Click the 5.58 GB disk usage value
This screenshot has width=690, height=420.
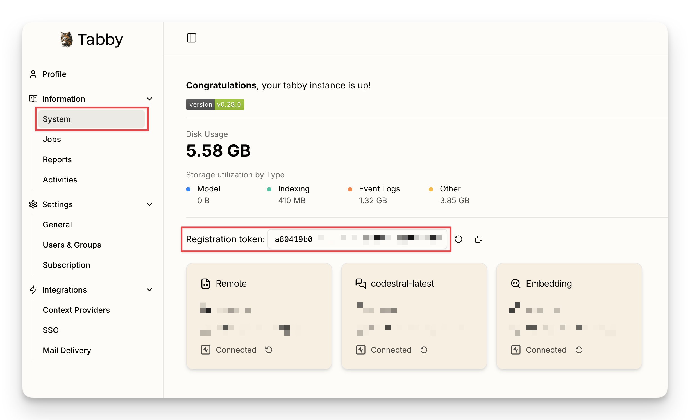(x=218, y=151)
